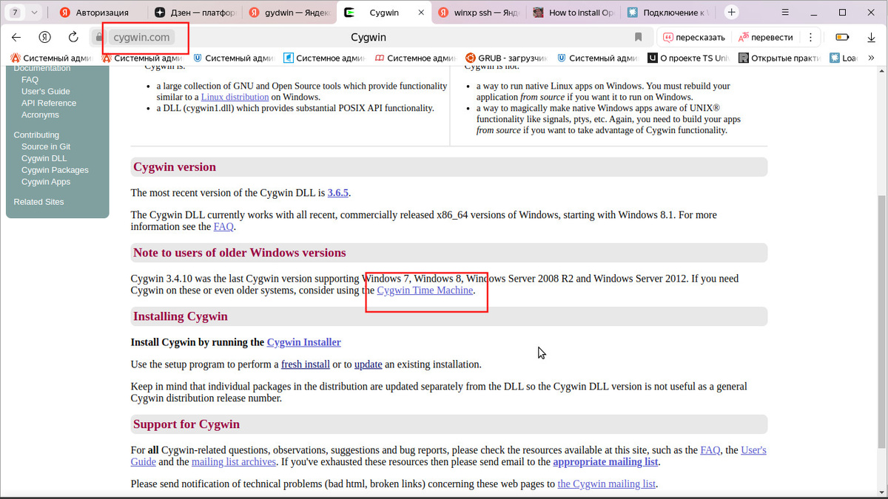Open Acronyms in the sidebar

(x=40, y=115)
